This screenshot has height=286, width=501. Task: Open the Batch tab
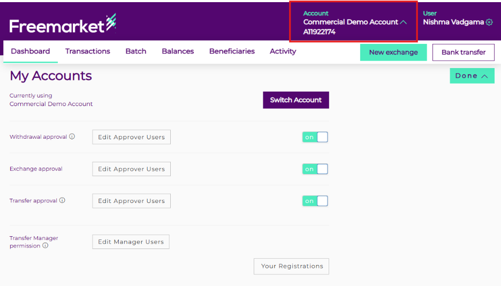click(136, 51)
